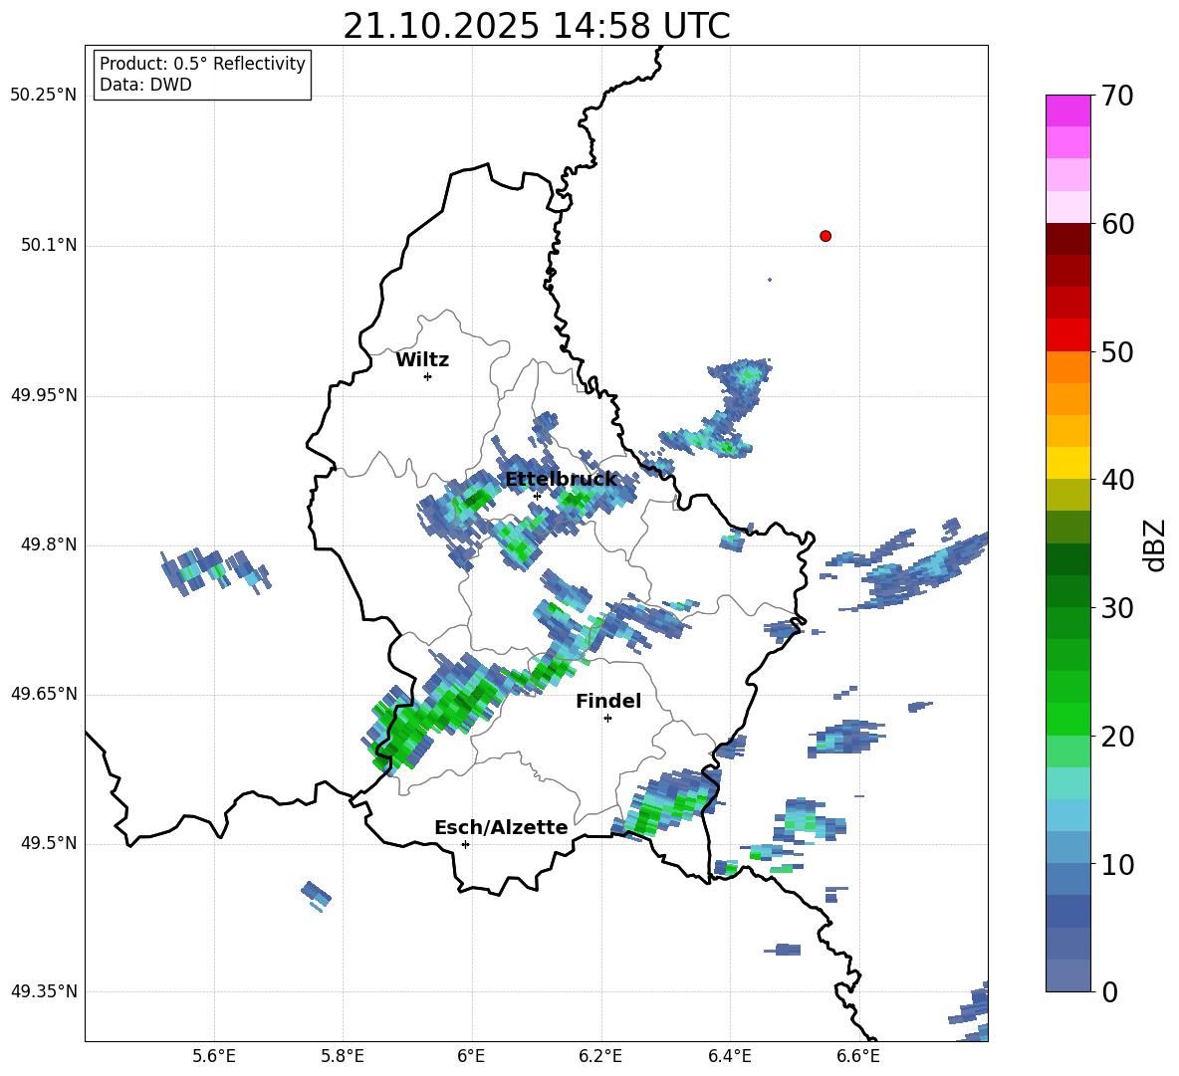Viewport: 1179px width, 1076px height.
Task: Click the 0 tick on the colorbar
Action: [x=1109, y=992]
